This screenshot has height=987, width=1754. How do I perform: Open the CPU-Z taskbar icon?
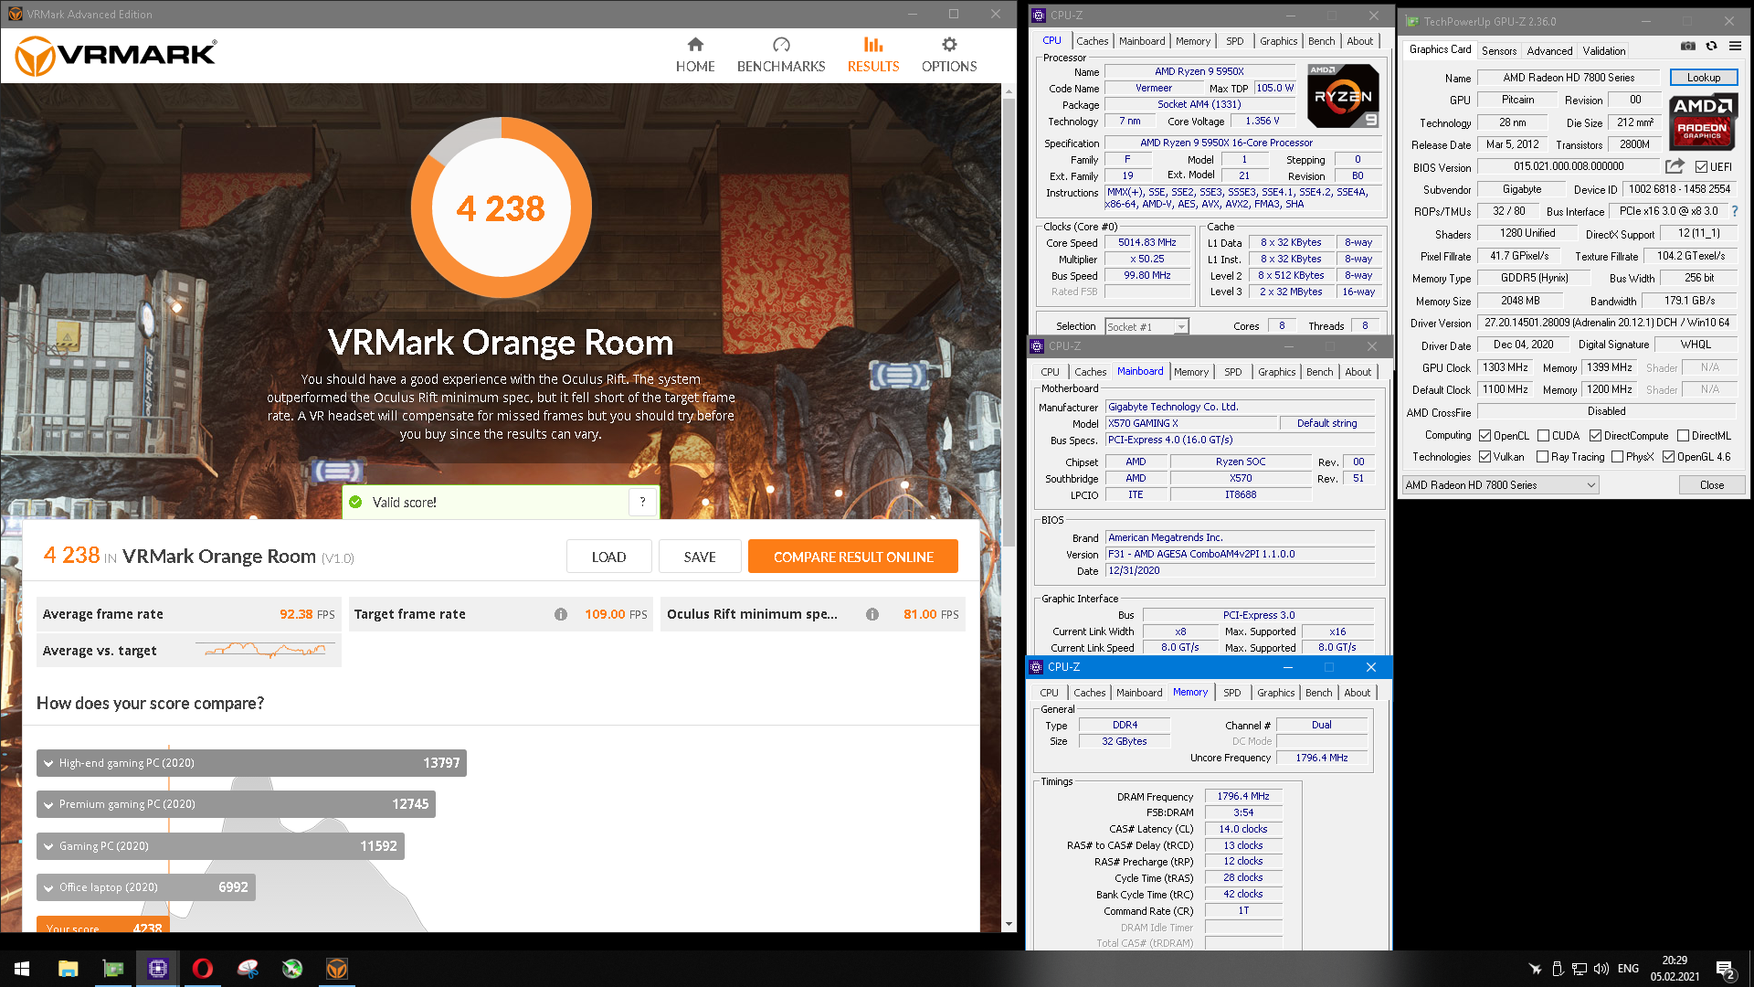tap(158, 969)
